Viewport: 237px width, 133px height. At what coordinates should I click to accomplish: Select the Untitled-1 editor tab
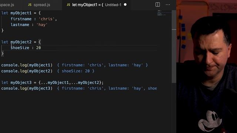(x=96, y=5)
